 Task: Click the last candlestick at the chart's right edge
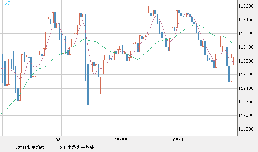(234, 57)
